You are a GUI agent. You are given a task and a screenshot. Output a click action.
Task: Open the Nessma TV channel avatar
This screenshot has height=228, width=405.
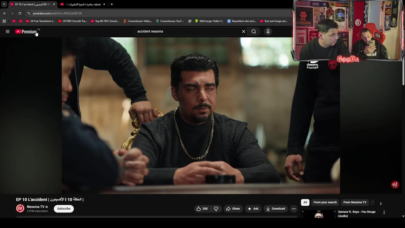[20, 208]
